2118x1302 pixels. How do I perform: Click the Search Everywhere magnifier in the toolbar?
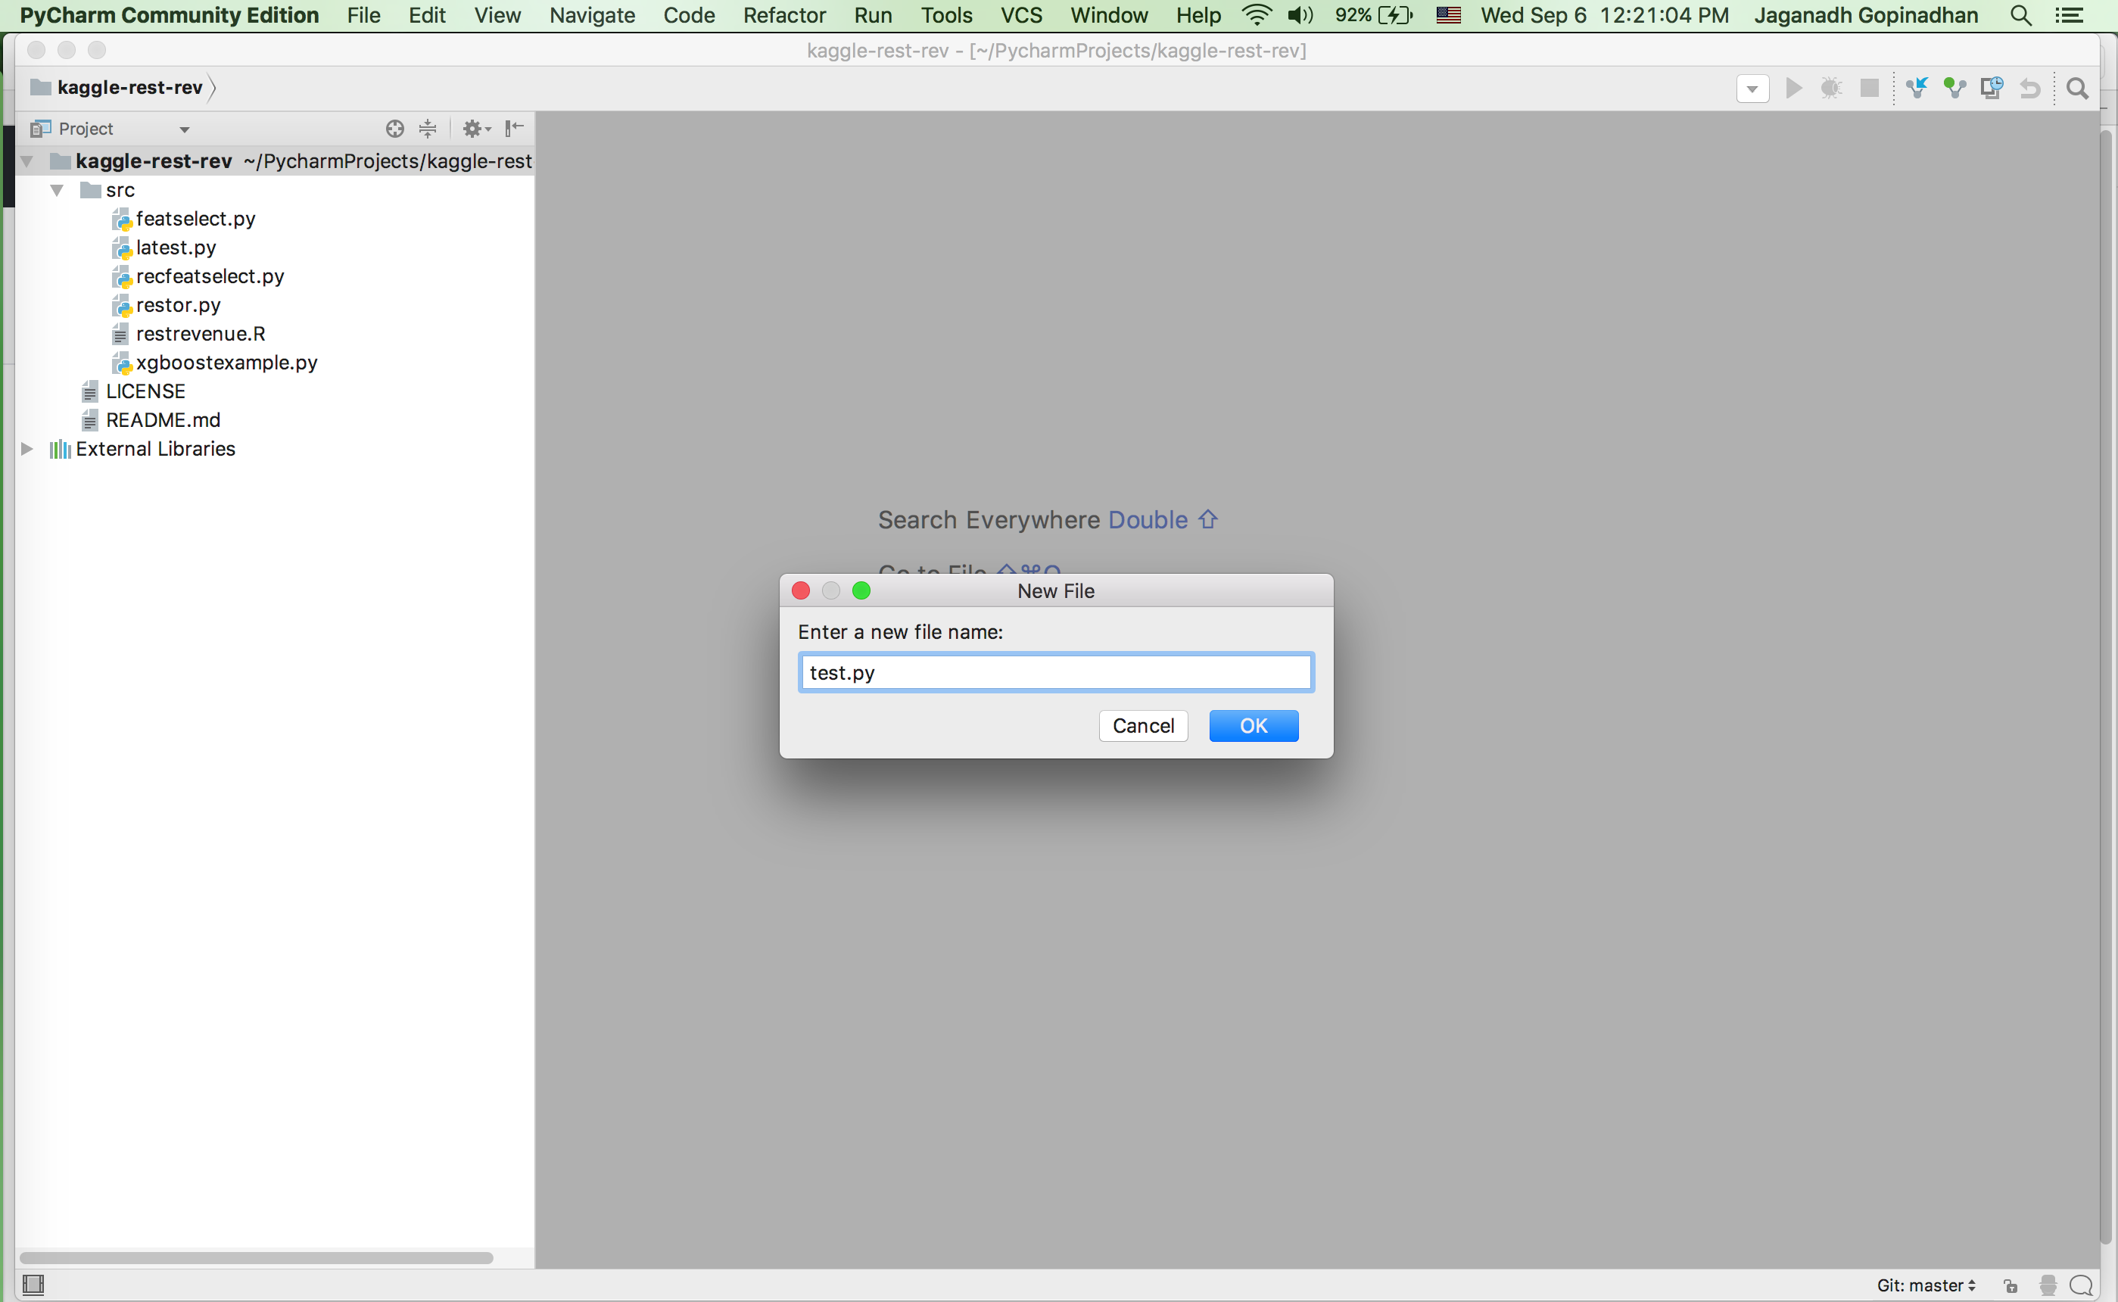pyautogui.click(x=2078, y=88)
